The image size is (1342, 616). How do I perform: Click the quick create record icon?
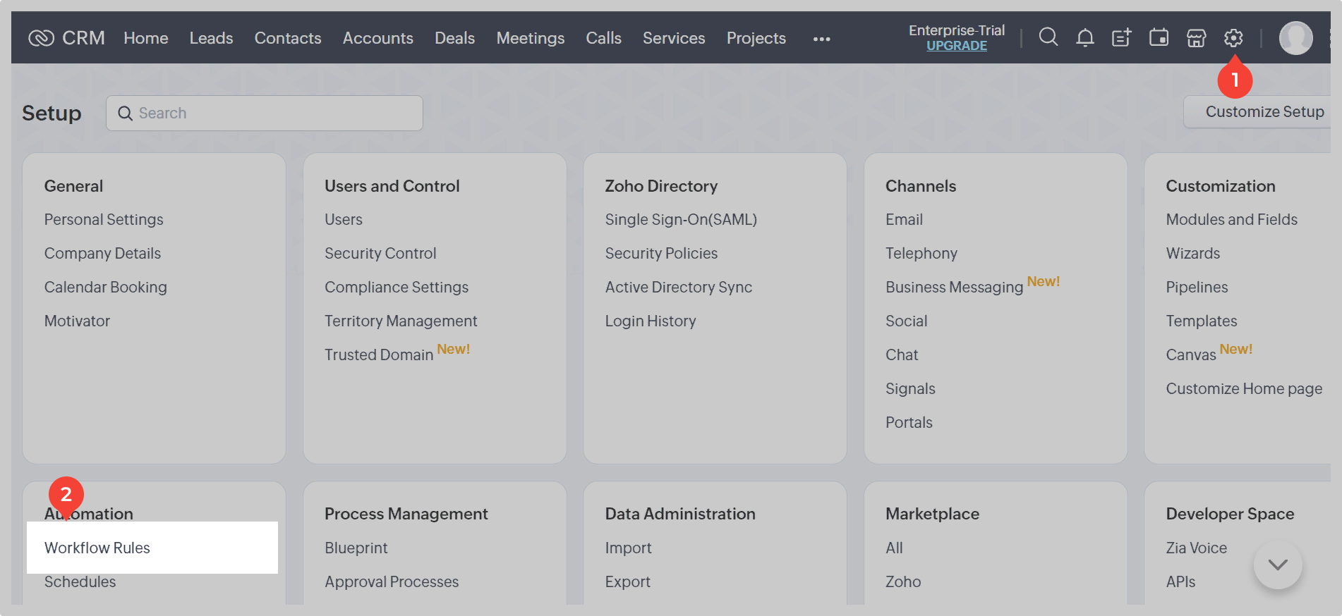pos(1122,37)
